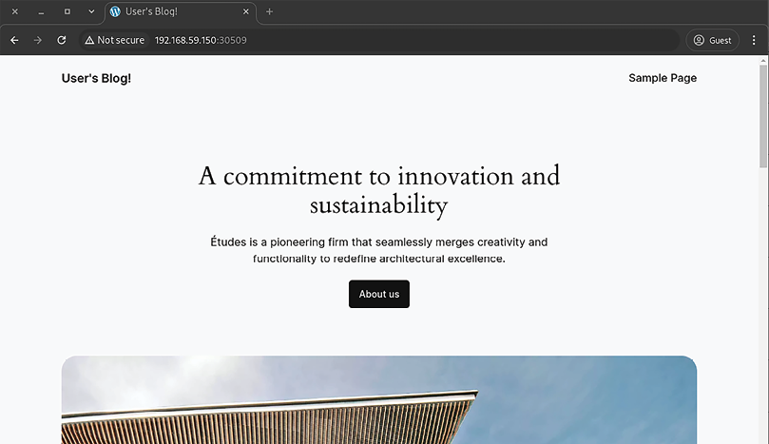Open a new tab with plus icon
The width and height of the screenshot is (769, 444).
click(270, 11)
